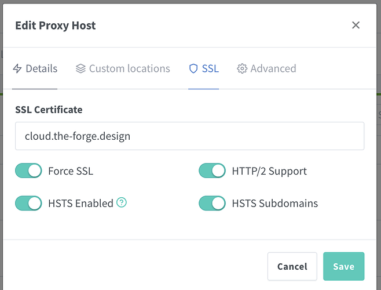
Task: Open the SSL Certificate selection dropdown
Action: tap(189, 136)
